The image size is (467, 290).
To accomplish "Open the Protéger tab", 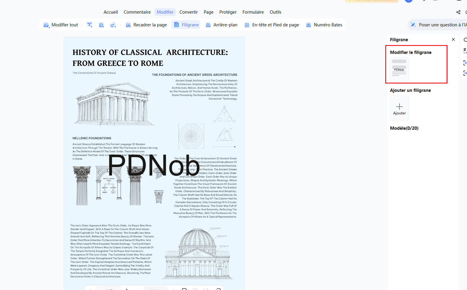I will [x=228, y=12].
